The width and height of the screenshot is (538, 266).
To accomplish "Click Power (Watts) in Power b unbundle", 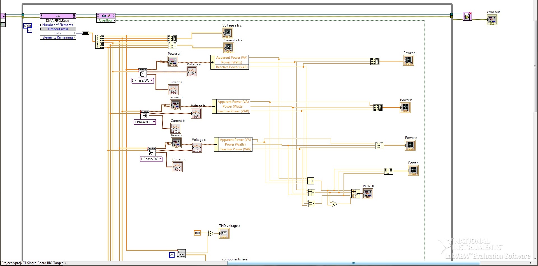I will tap(233, 106).
